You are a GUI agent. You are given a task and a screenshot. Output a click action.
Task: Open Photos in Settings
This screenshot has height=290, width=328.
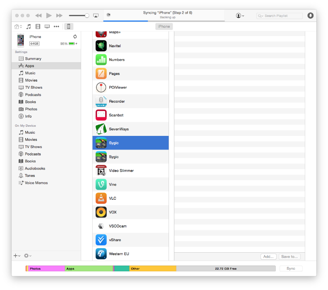pos(46,109)
